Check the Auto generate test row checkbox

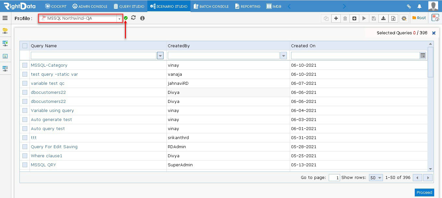pyautogui.click(x=25, y=119)
